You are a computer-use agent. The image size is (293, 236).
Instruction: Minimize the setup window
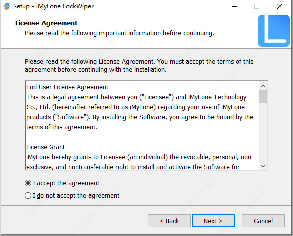coord(234,6)
